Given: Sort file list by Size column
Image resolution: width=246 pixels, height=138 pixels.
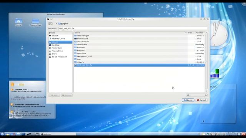Looking at the screenshot, I should pyautogui.click(x=190, y=33).
